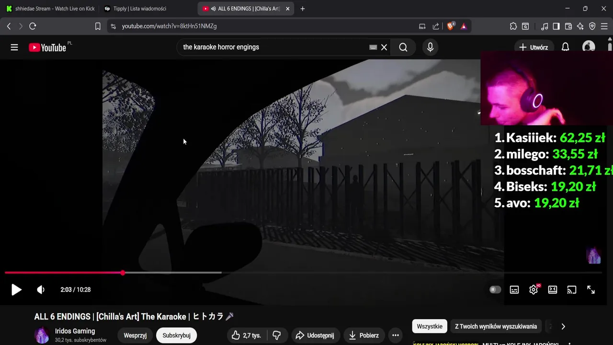The image size is (613, 345).
Task: Play the paused video
Action: coord(16,289)
